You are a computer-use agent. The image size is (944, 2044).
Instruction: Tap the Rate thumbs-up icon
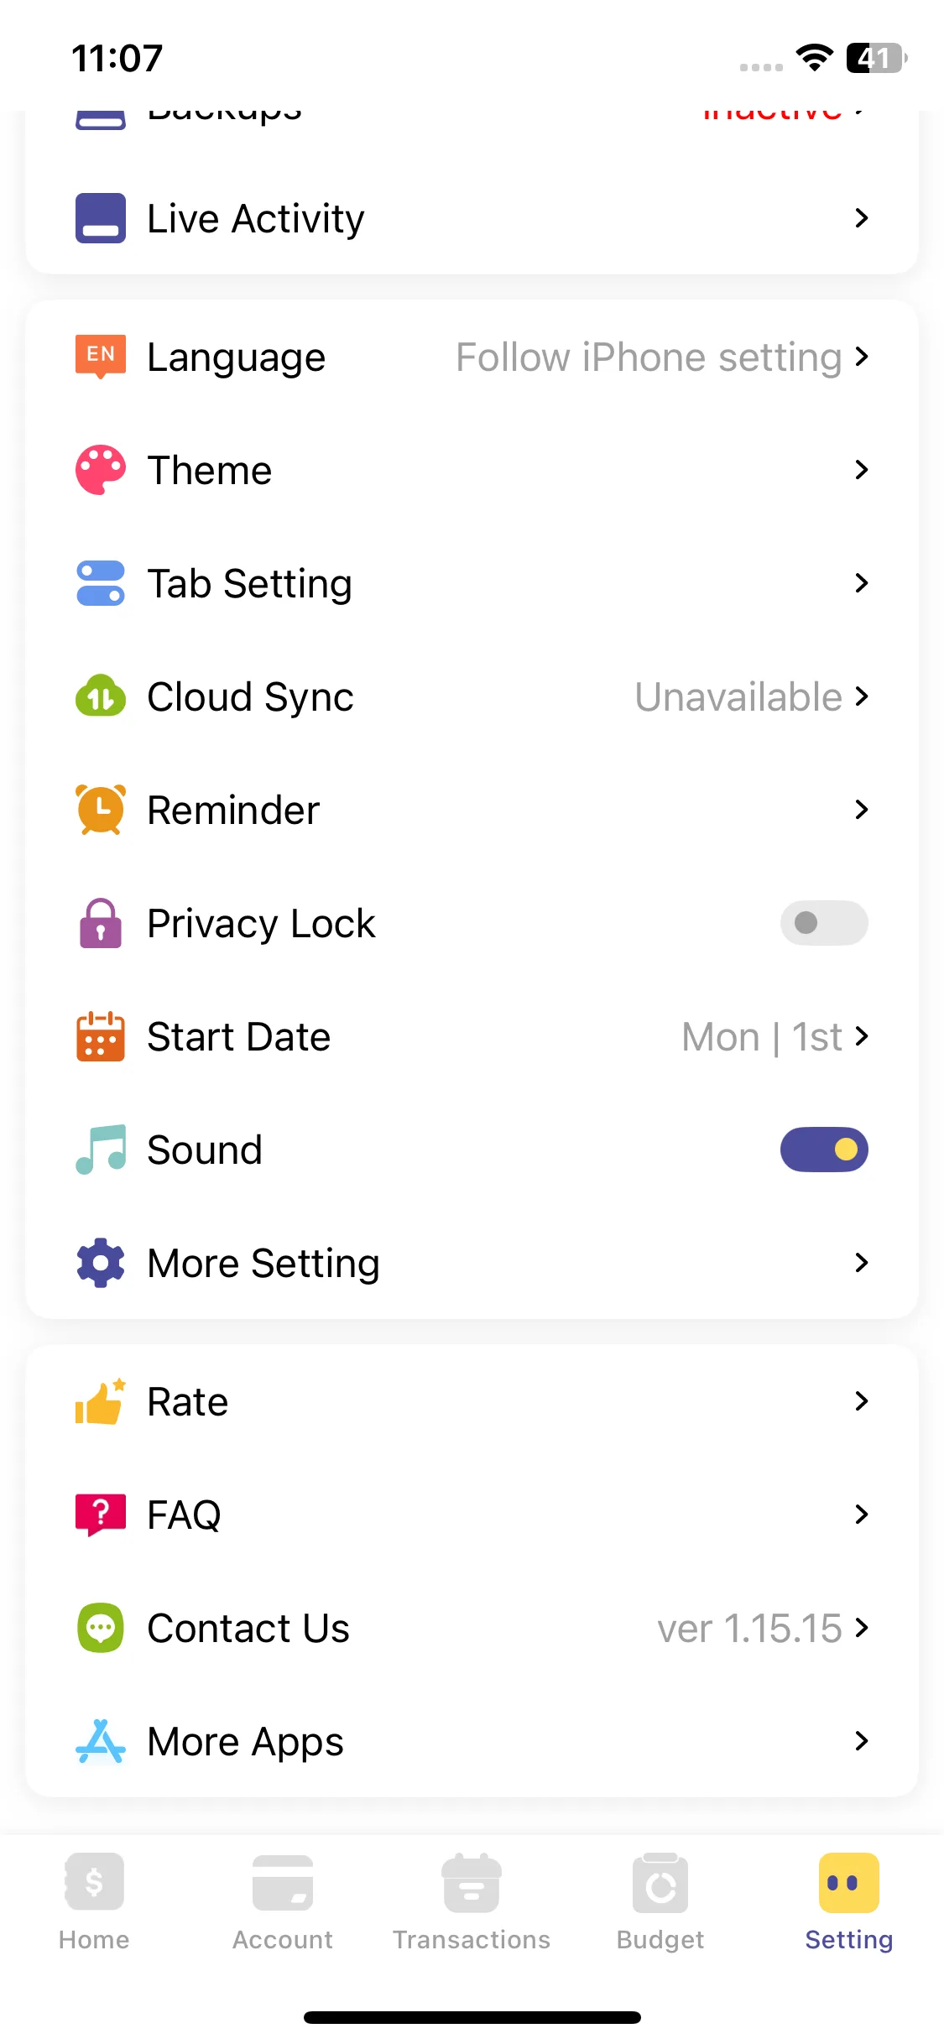[x=101, y=1401]
